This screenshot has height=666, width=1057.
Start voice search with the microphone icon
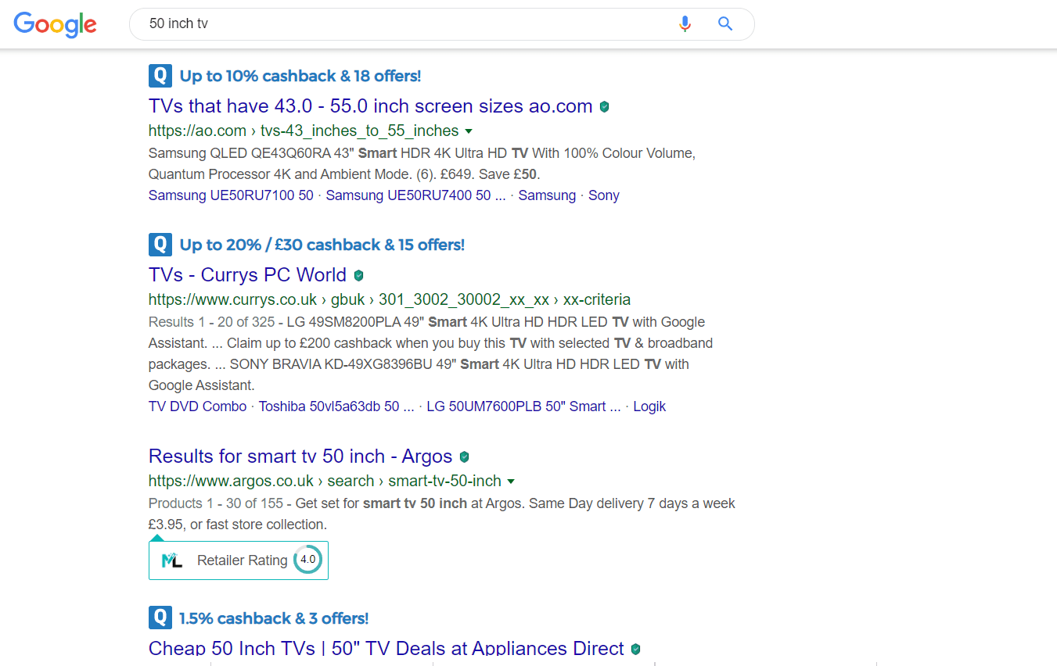point(685,23)
